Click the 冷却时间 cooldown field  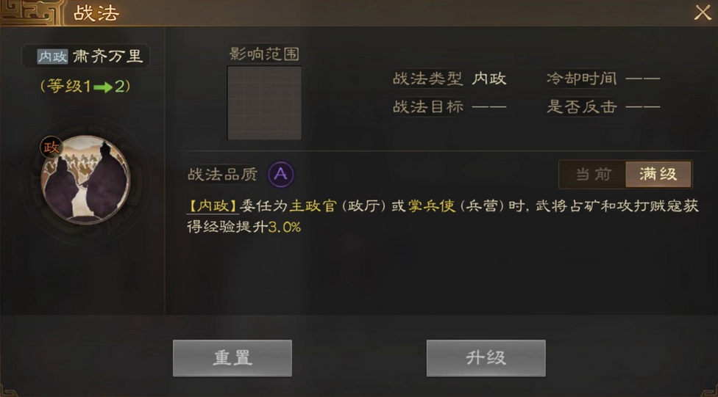click(603, 79)
